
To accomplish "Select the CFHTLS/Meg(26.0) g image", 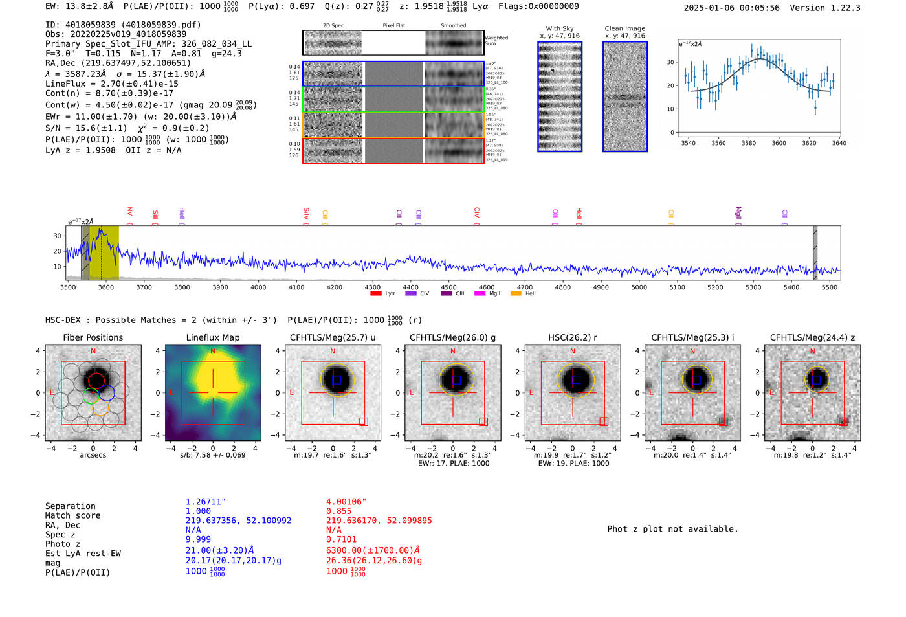I will click(x=452, y=393).
